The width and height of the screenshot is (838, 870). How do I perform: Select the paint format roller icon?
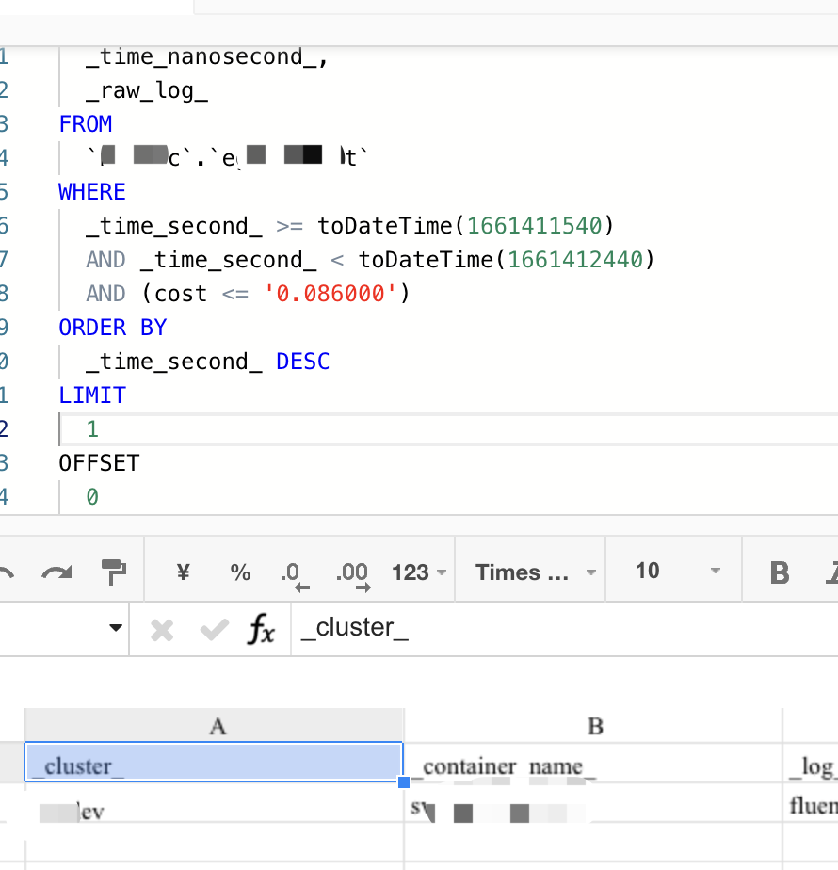coord(114,572)
